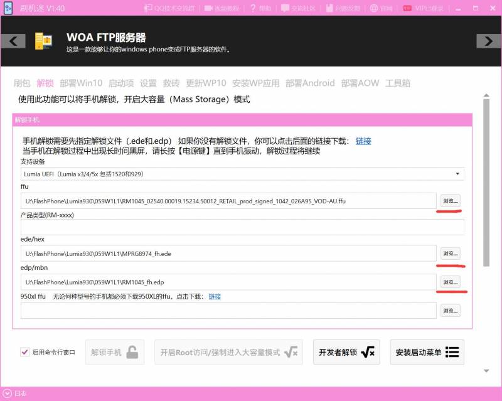The width and height of the screenshot is (502, 401).
Task: Click the scrollbar down arrow
Action: (486, 371)
